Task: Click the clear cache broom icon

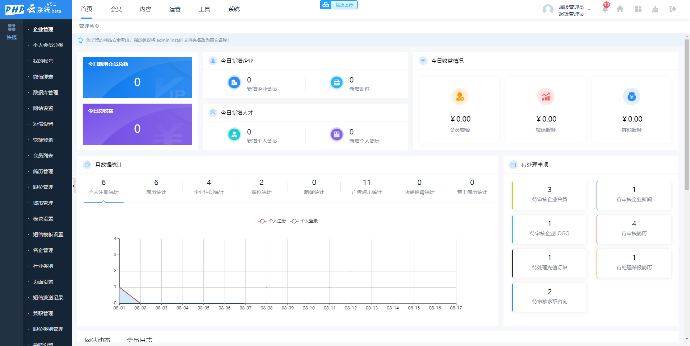Action: click(x=655, y=9)
